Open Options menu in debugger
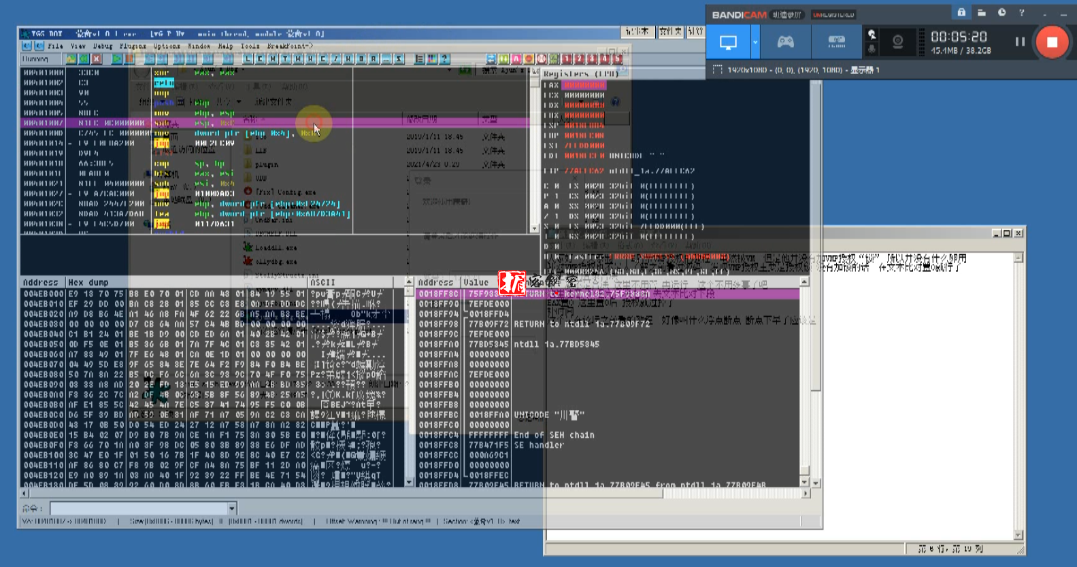 [167, 46]
